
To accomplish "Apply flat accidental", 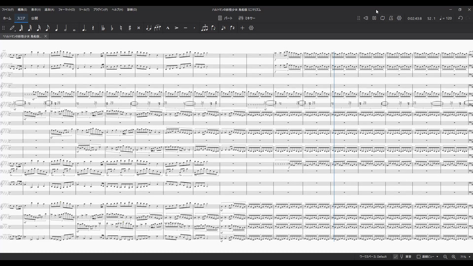I will coord(112,28).
